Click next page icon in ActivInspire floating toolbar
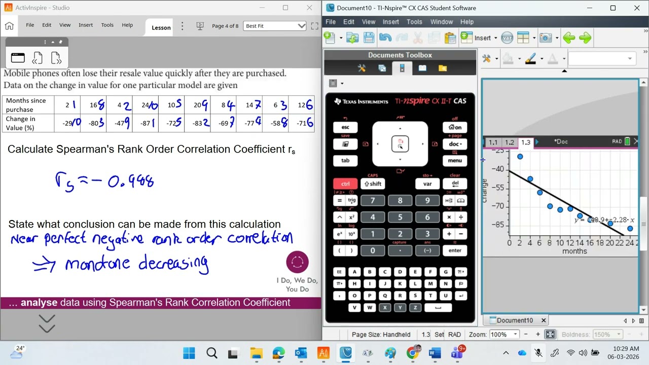Screen dimensions: 649x365 pos(56,58)
